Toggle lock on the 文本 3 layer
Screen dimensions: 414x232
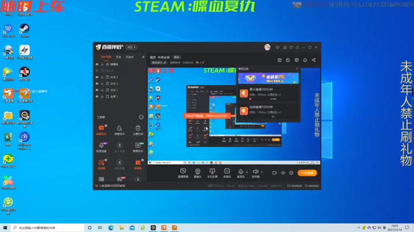pos(102,77)
